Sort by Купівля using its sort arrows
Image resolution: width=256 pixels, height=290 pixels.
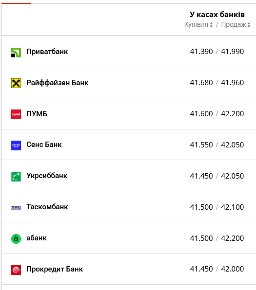click(x=211, y=25)
